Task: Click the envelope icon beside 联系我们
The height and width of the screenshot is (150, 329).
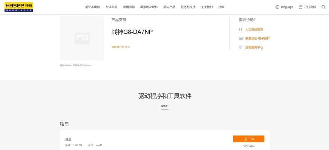Action: [x=241, y=39]
